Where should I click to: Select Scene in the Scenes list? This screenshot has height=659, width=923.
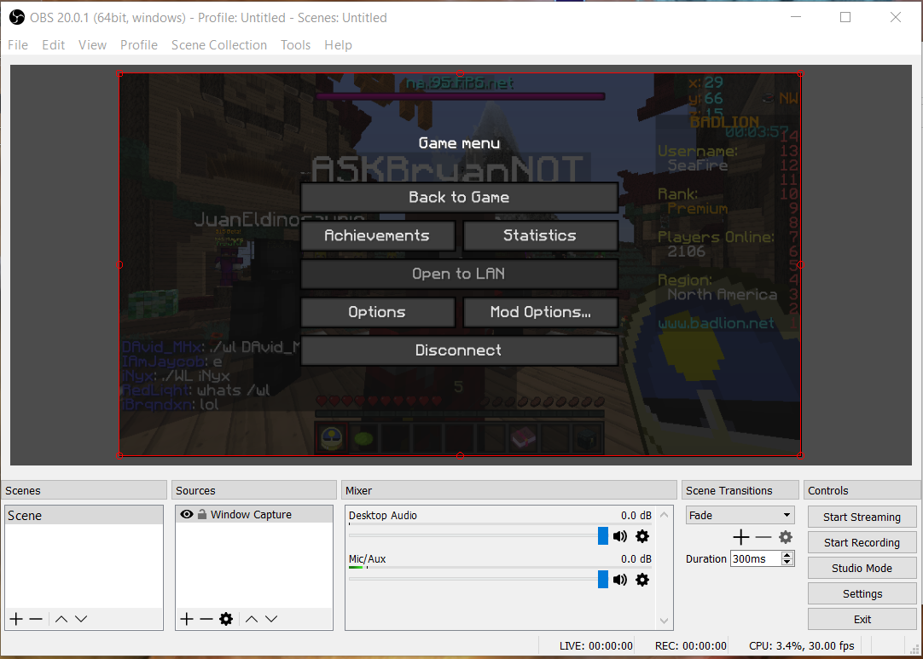point(84,516)
